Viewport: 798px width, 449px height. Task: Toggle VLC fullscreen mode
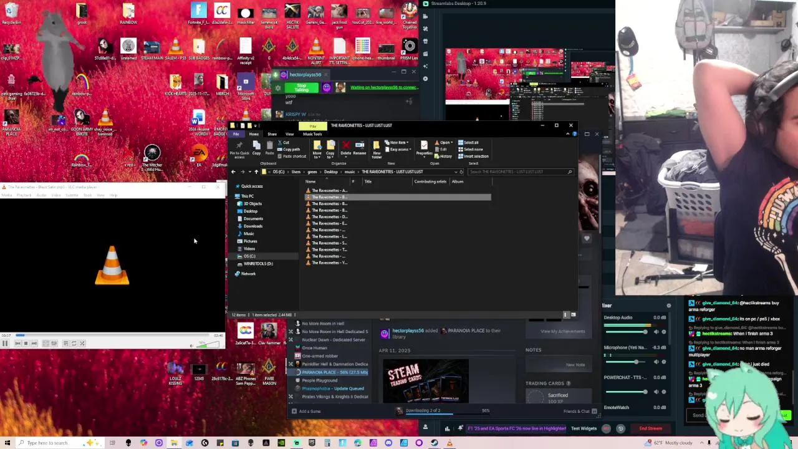(46, 343)
